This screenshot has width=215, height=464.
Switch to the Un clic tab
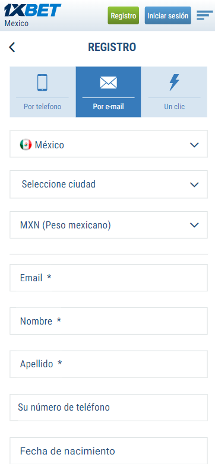(x=175, y=92)
